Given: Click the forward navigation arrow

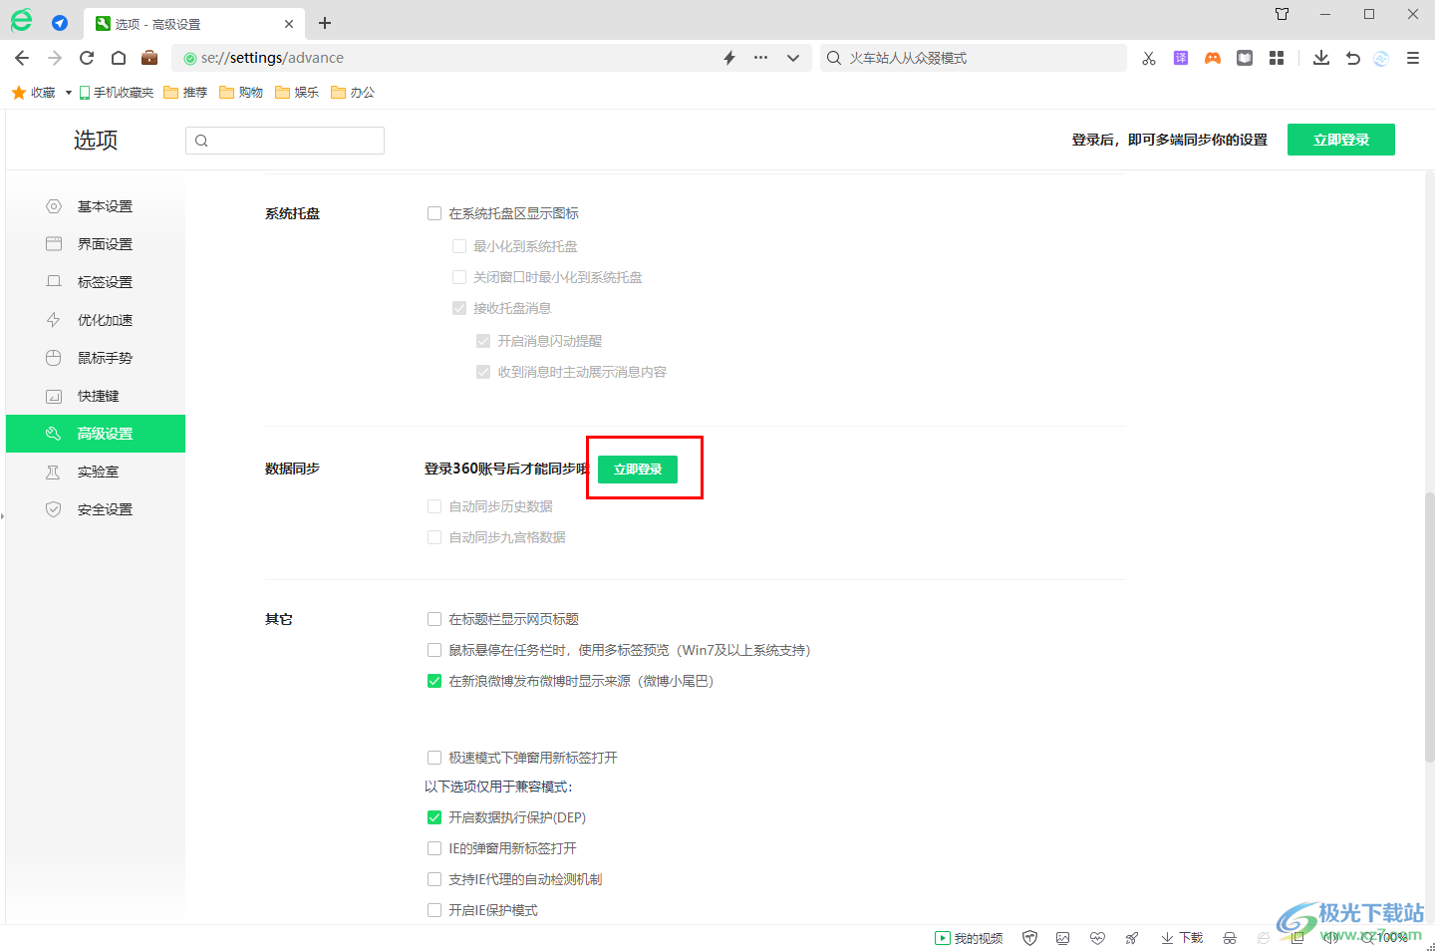Looking at the screenshot, I should [x=55, y=58].
